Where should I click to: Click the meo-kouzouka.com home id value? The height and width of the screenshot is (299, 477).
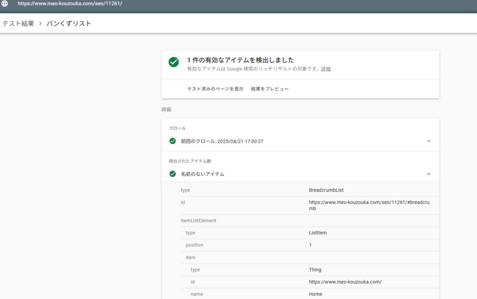click(345, 282)
